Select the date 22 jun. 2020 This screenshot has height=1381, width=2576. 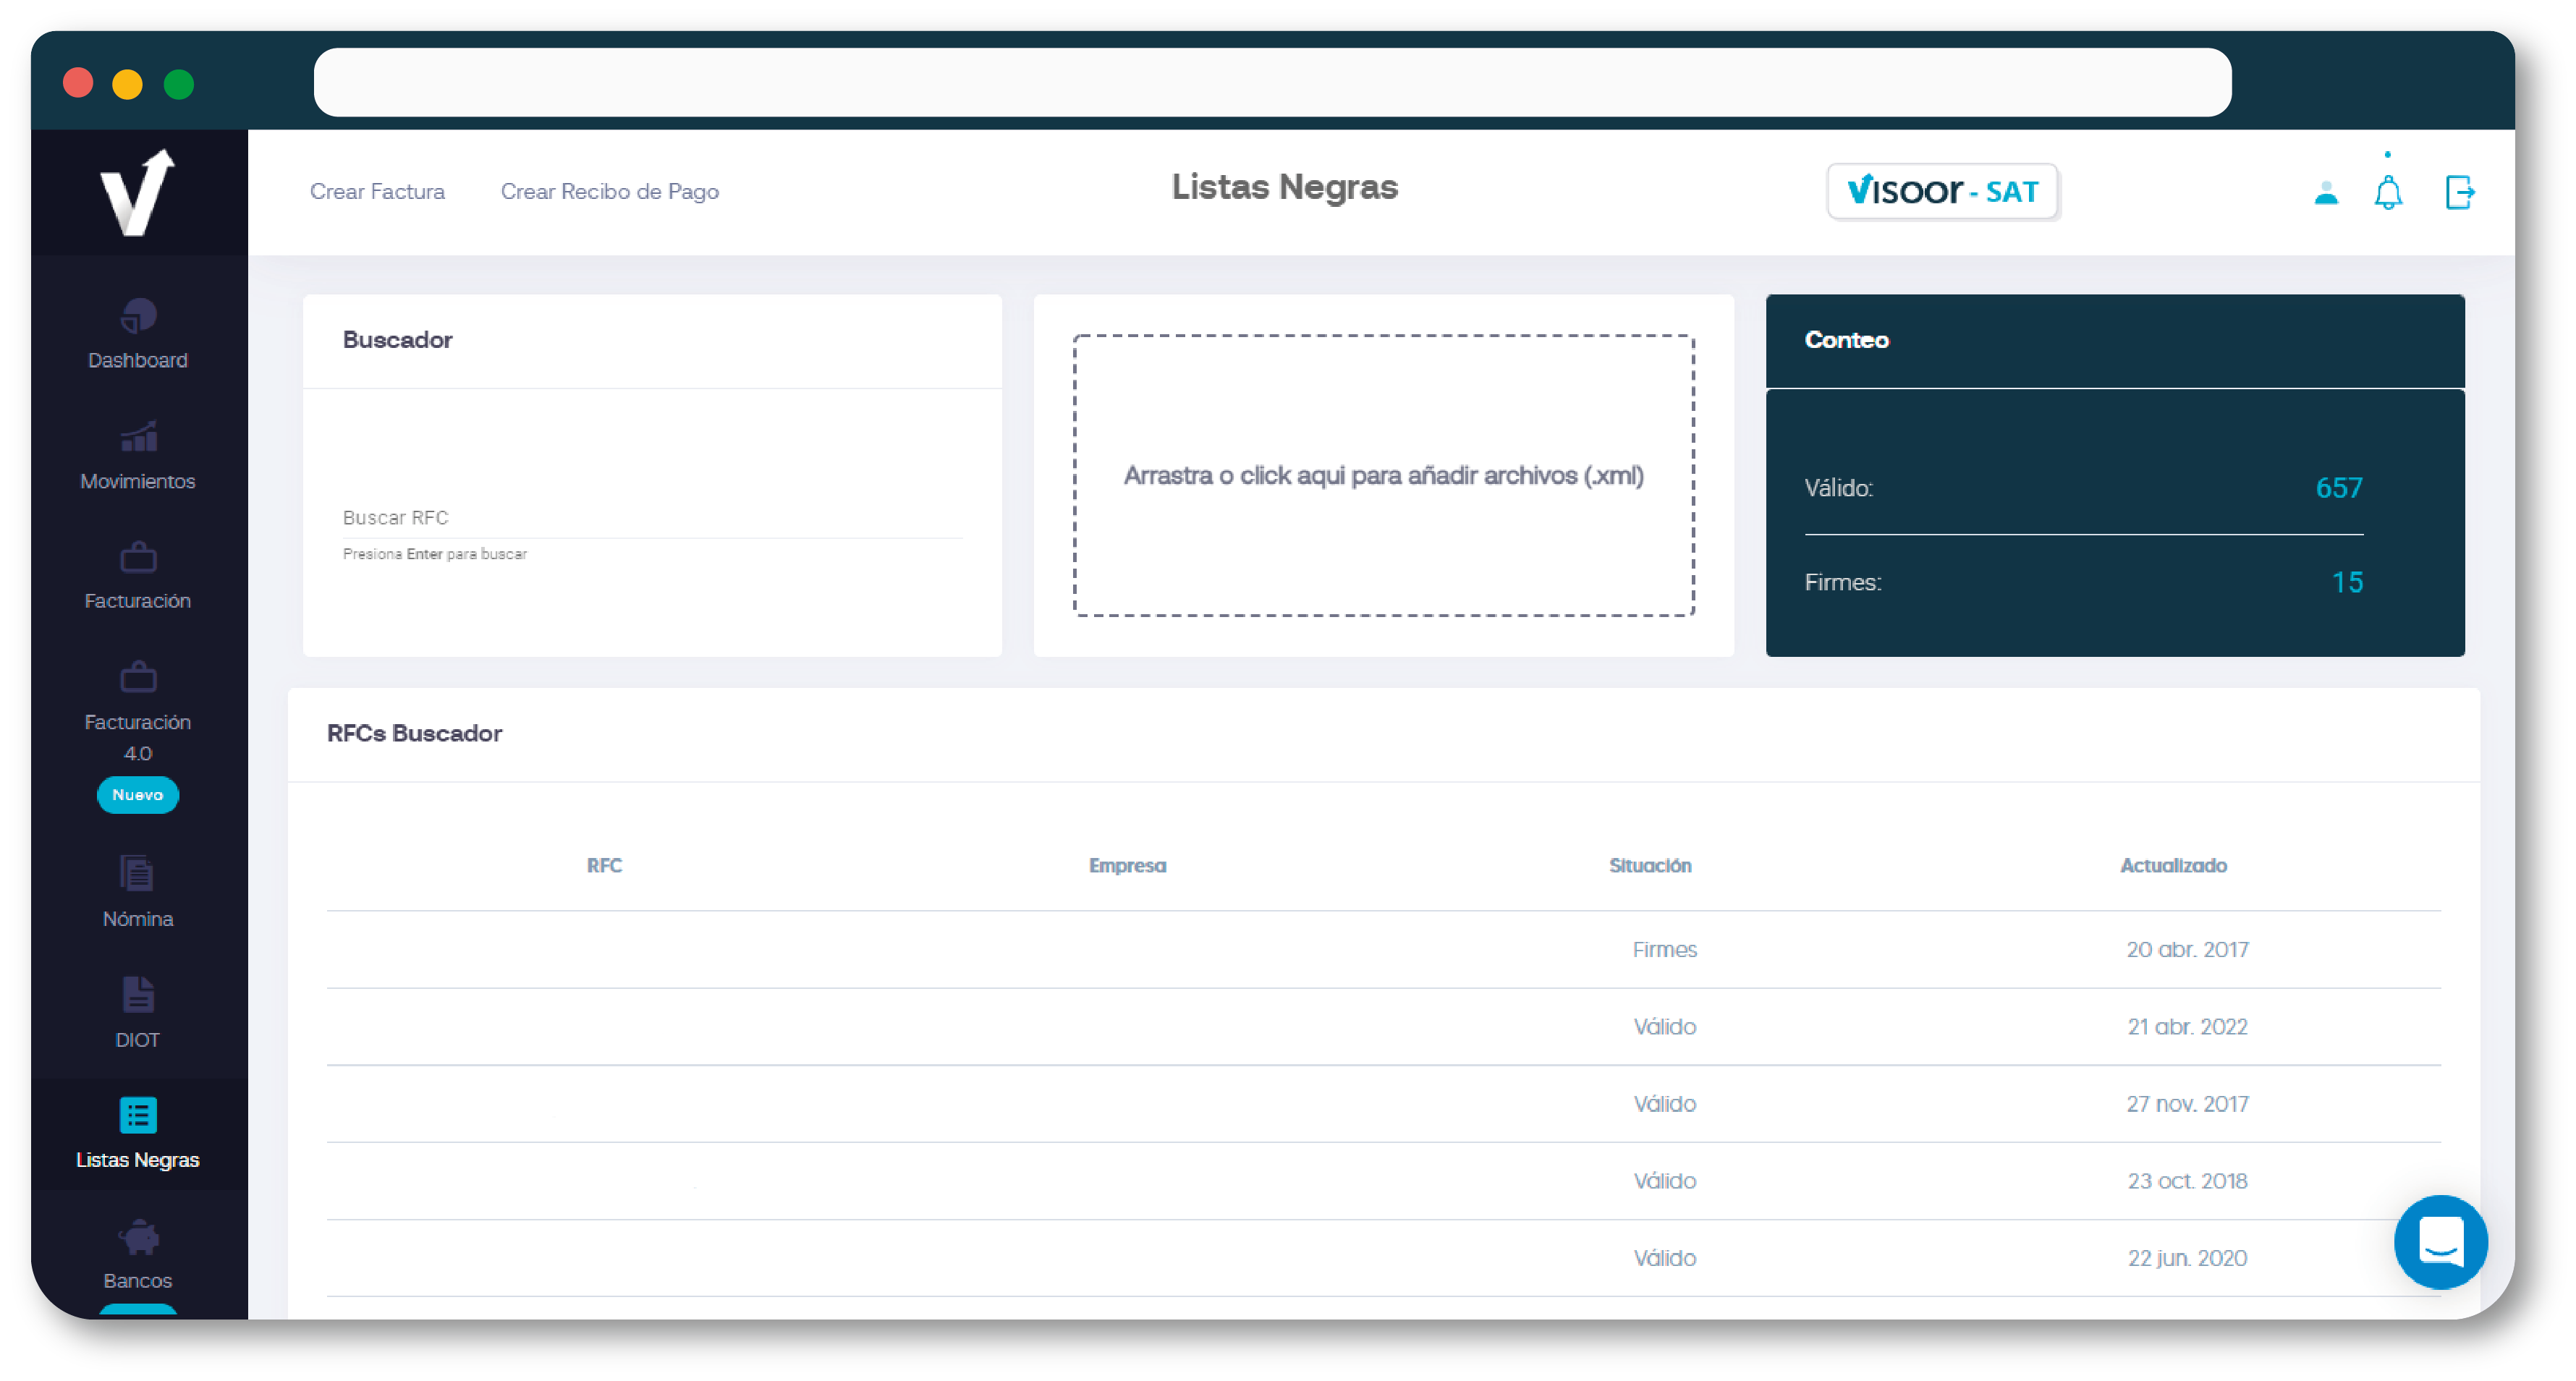pyautogui.click(x=2187, y=1258)
